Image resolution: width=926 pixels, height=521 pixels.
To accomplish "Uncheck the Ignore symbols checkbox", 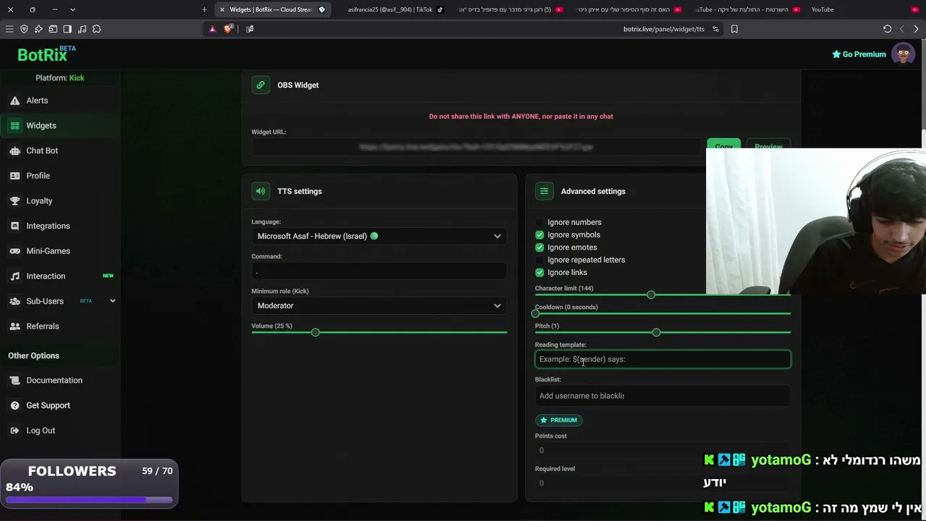I will pos(540,234).
